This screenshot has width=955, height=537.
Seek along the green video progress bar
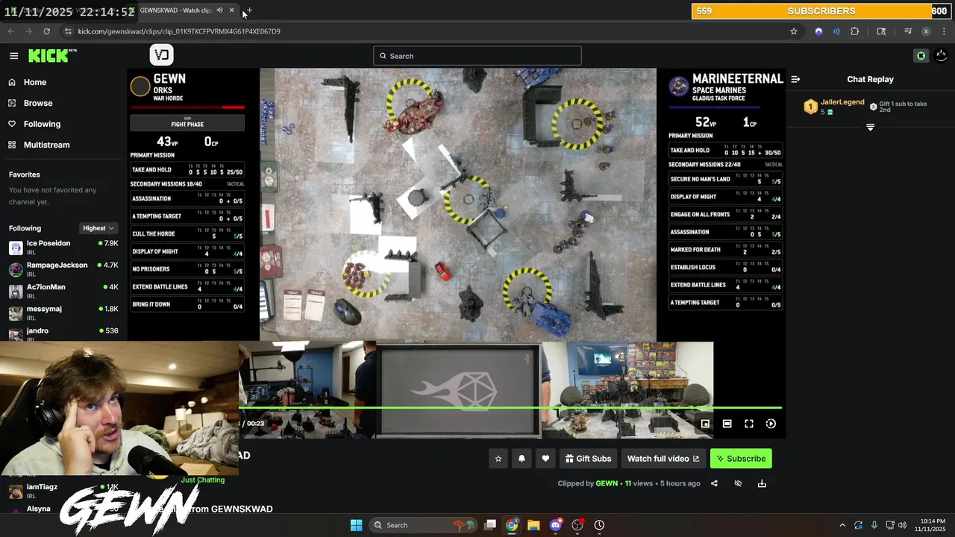click(510, 408)
